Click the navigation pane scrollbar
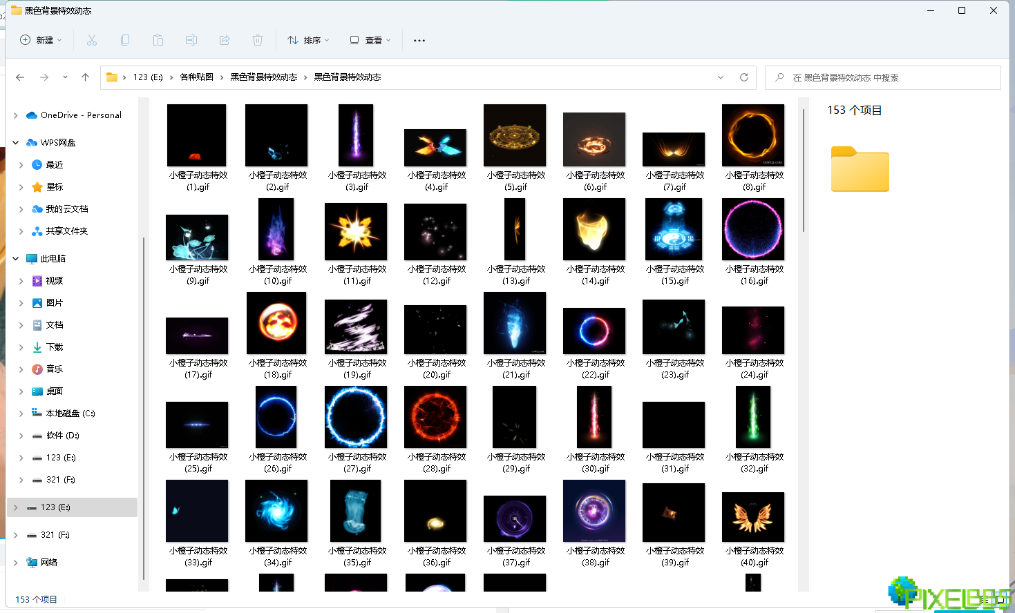The width and height of the screenshot is (1015, 613). (144, 407)
